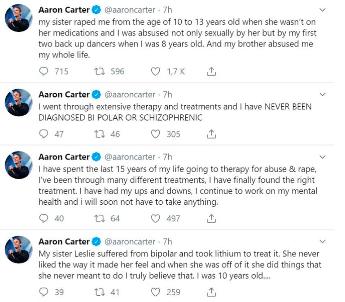Reply to the tweet with 40 replies
Screen dimensions: 345x302
click(44, 218)
